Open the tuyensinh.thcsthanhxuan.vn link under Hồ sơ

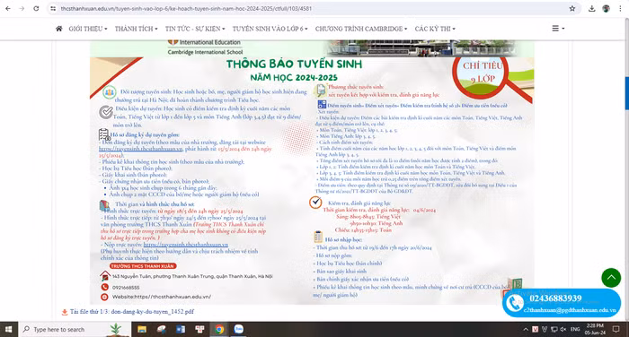(141, 149)
